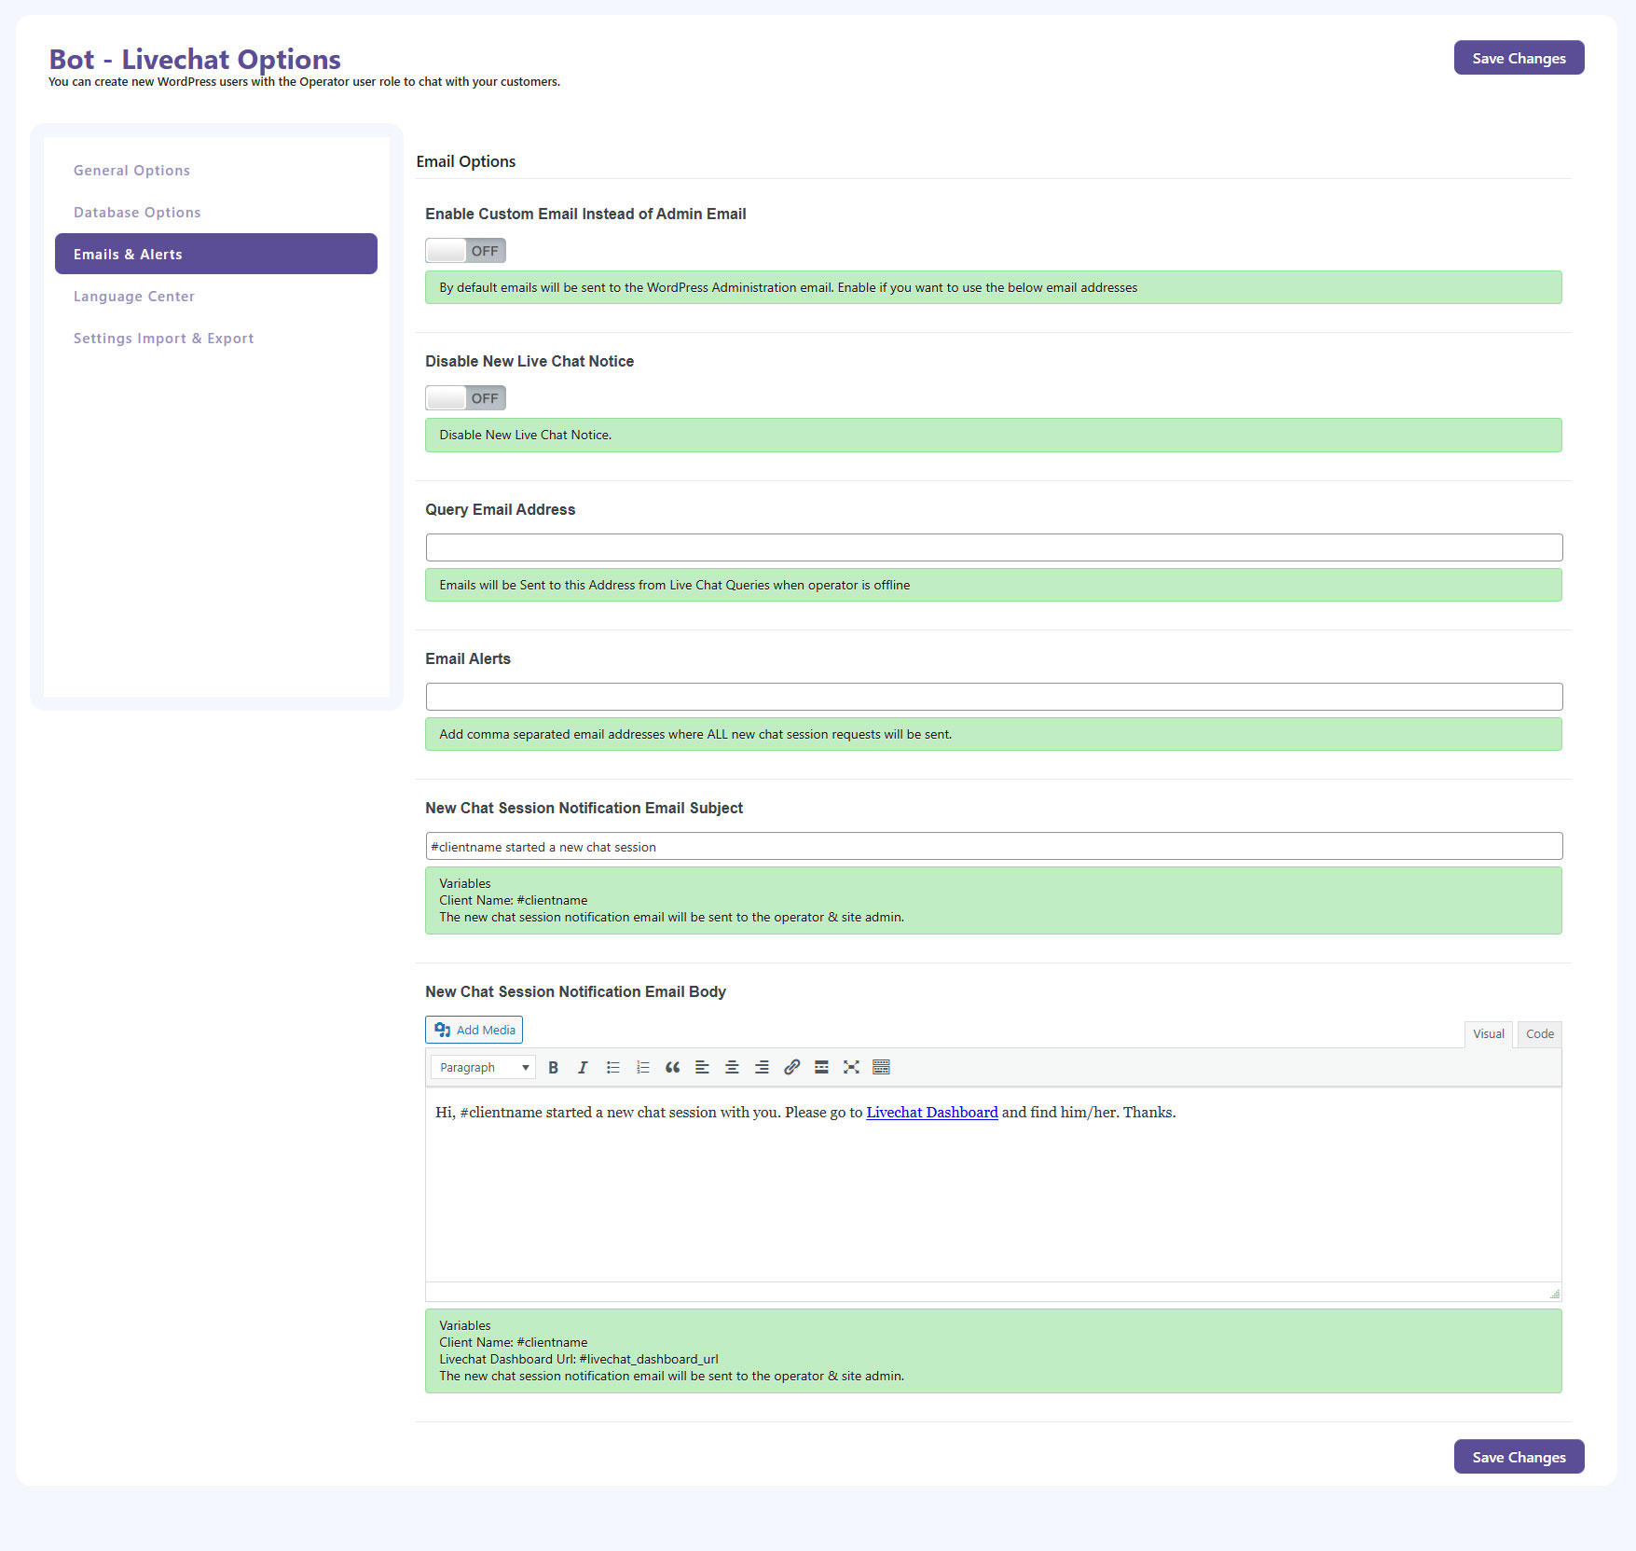Apply italic formatting in the editor
Viewport: 1636px width, 1551px height.
pyautogui.click(x=583, y=1067)
